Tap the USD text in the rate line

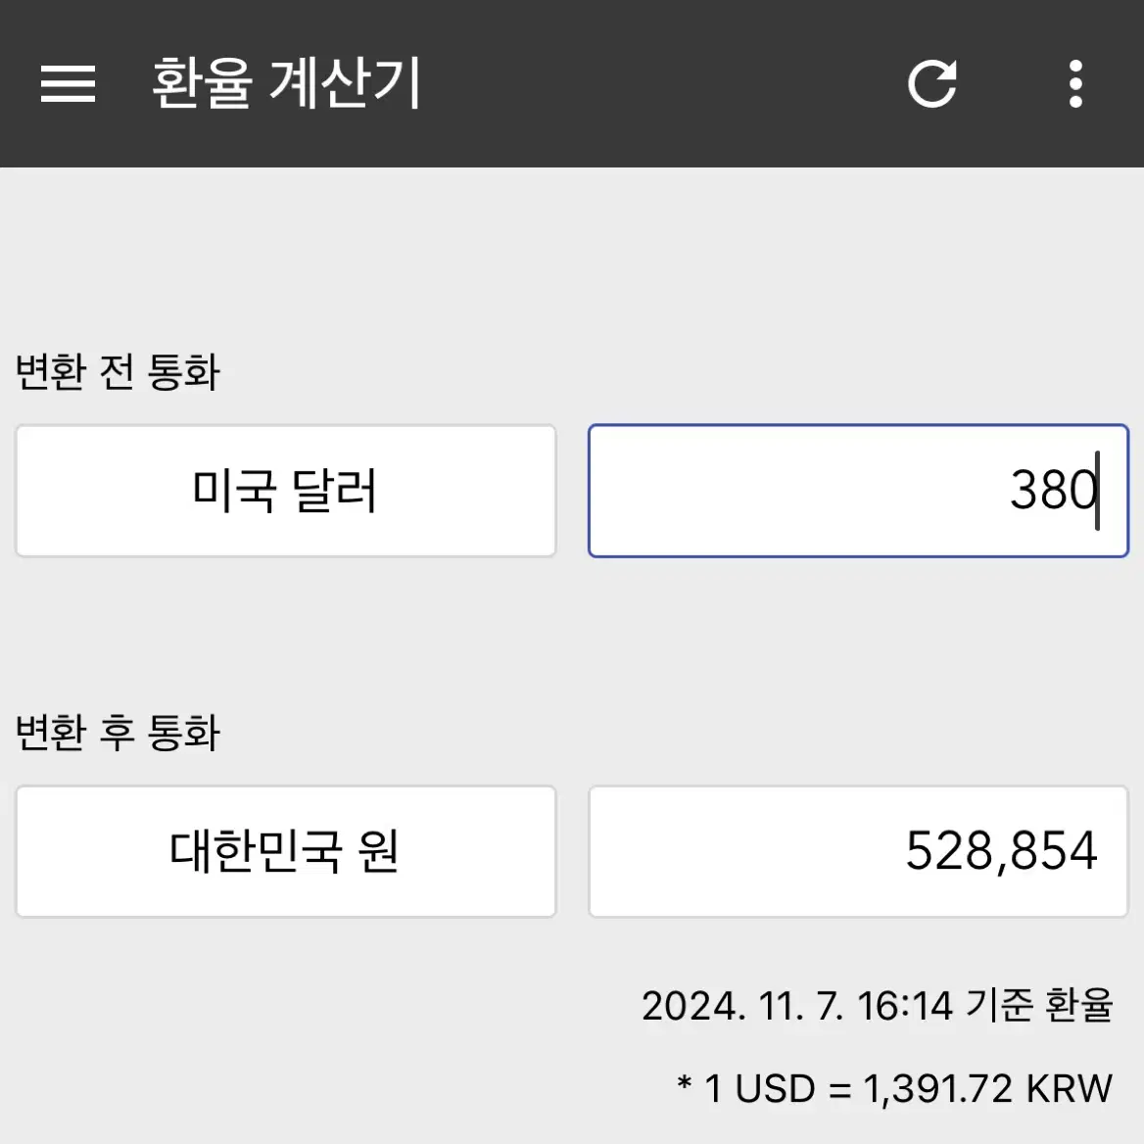(775, 1088)
